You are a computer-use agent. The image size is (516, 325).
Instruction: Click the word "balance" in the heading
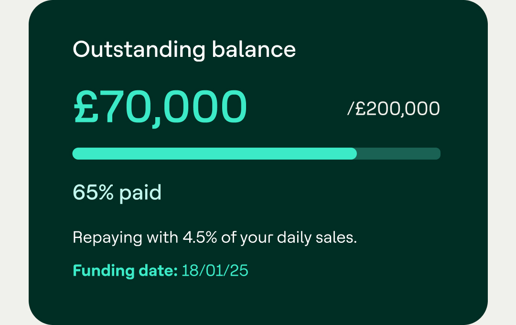tap(254, 50)
